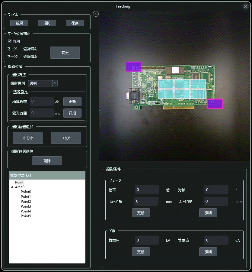Select Point4 in the position list

coord(26,211)
